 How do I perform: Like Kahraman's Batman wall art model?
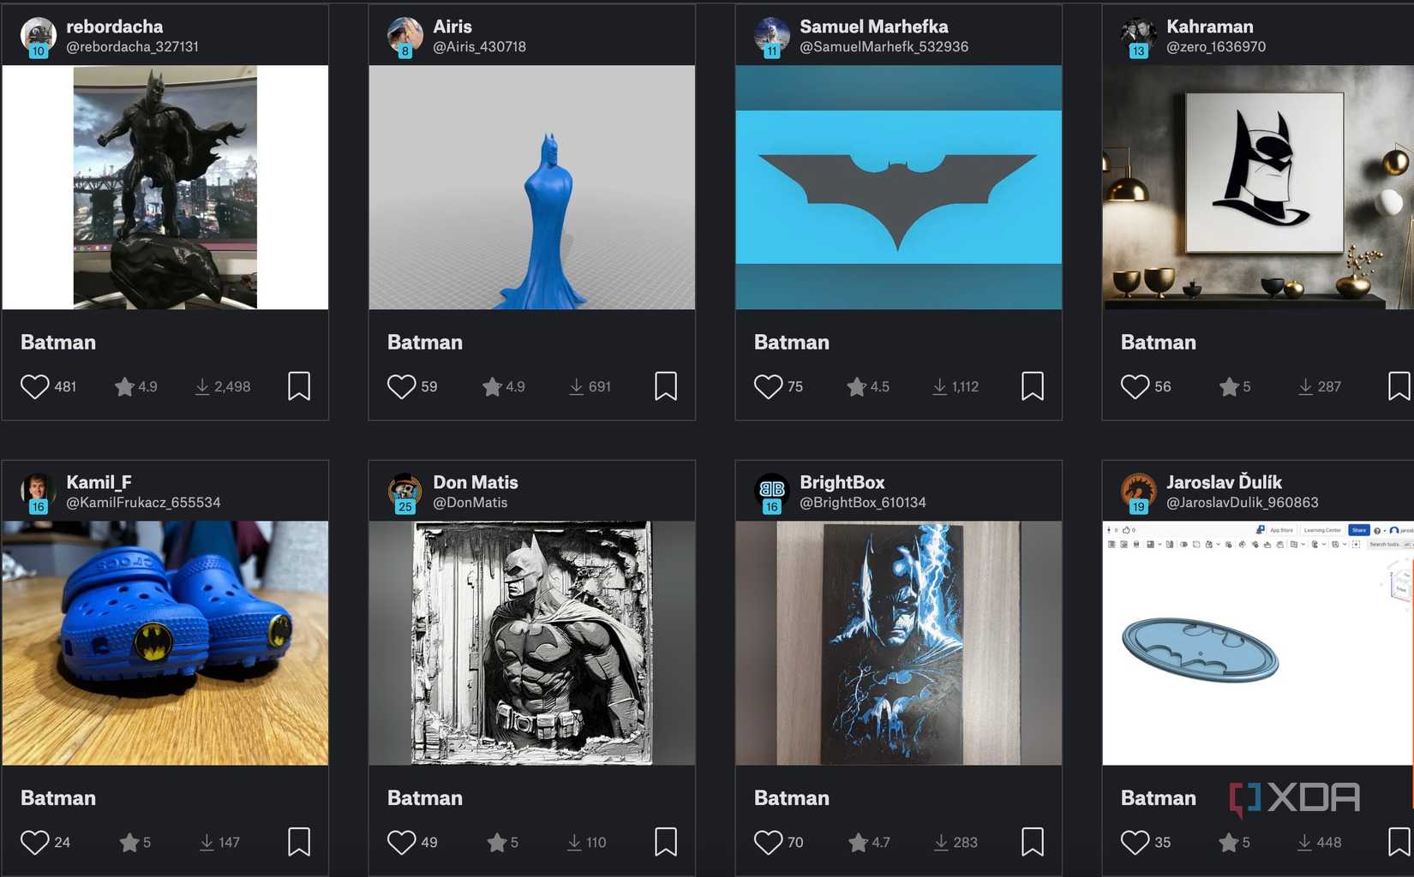[x=1135, y=387]
